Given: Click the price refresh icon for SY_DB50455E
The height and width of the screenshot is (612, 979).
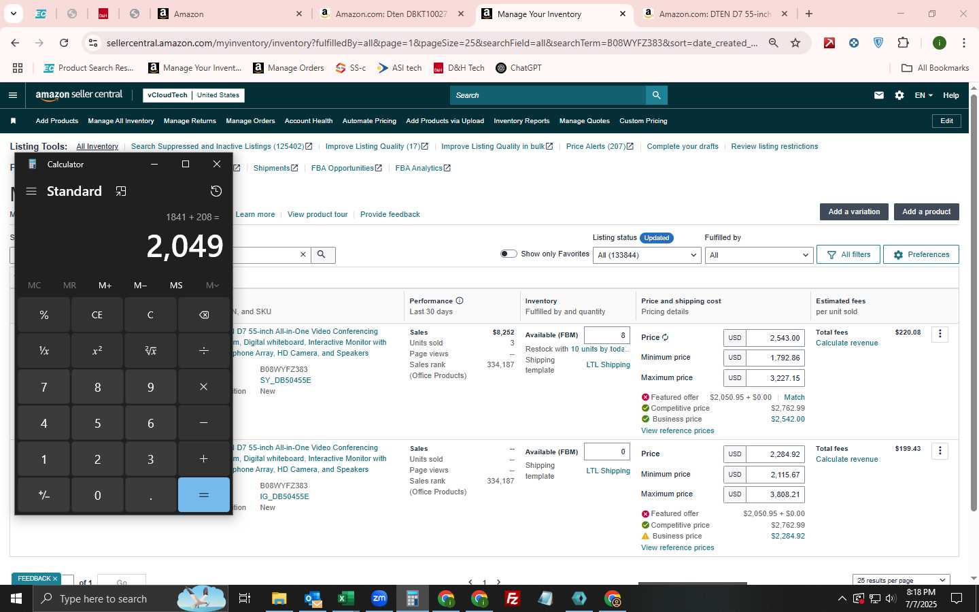Looking at the screenshot, I should pos(665,337).
